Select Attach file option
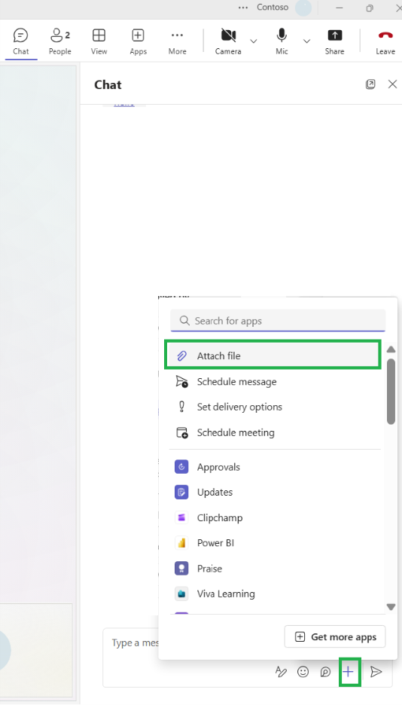 pos(273,356)
